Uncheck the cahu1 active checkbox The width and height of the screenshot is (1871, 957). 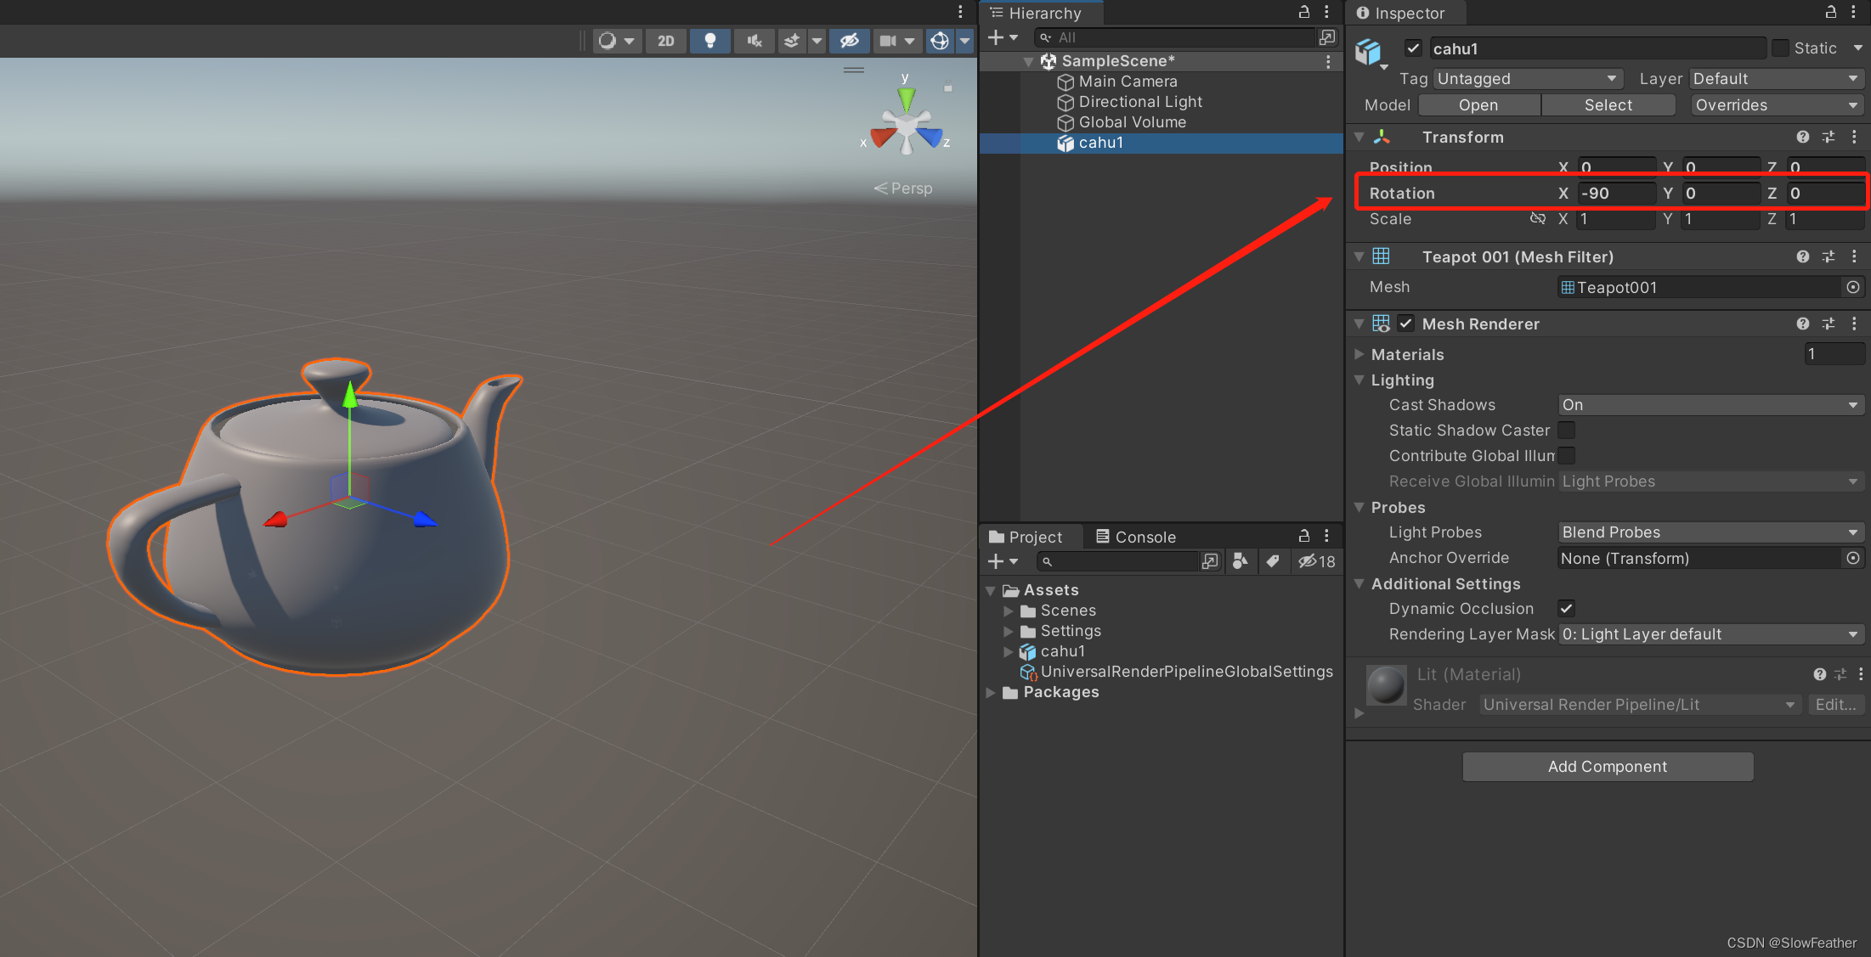[1413, 48]
